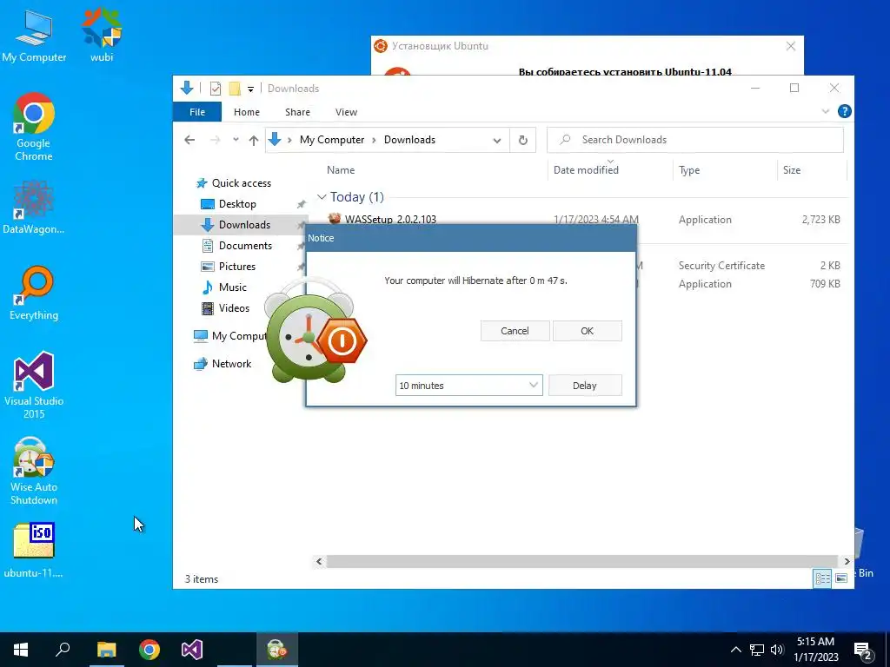Collapse the Today (1) group
Screen dimensions: 890x667
pyautogui.click(x=322, y=197)
